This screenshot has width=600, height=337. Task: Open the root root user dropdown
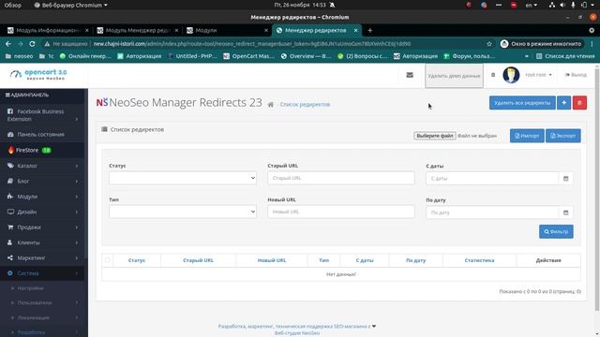(538, 75)
